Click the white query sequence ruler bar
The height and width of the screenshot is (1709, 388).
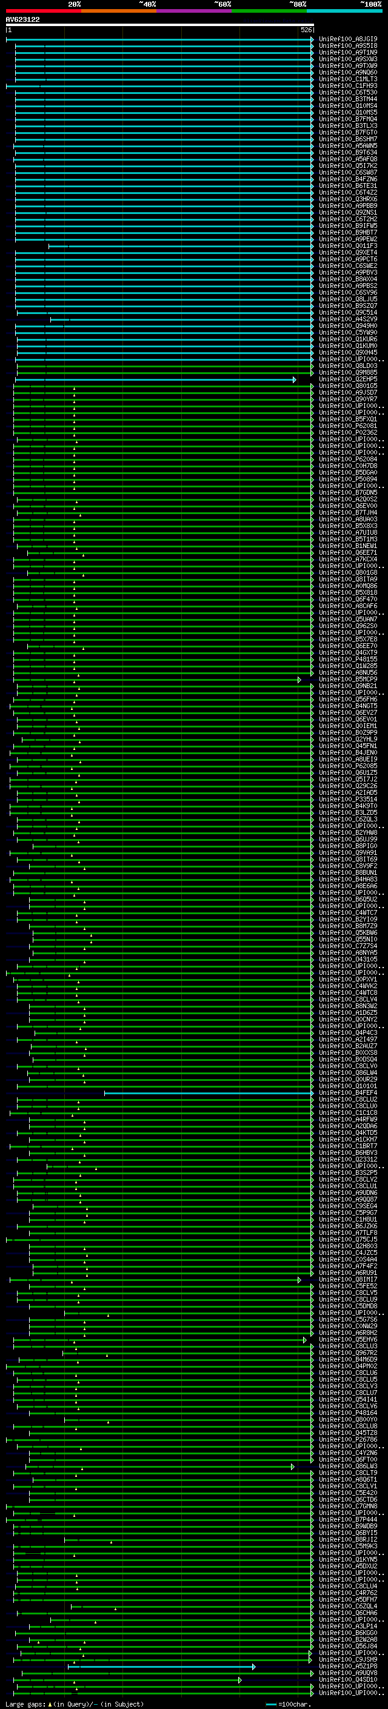pos(160,25)
